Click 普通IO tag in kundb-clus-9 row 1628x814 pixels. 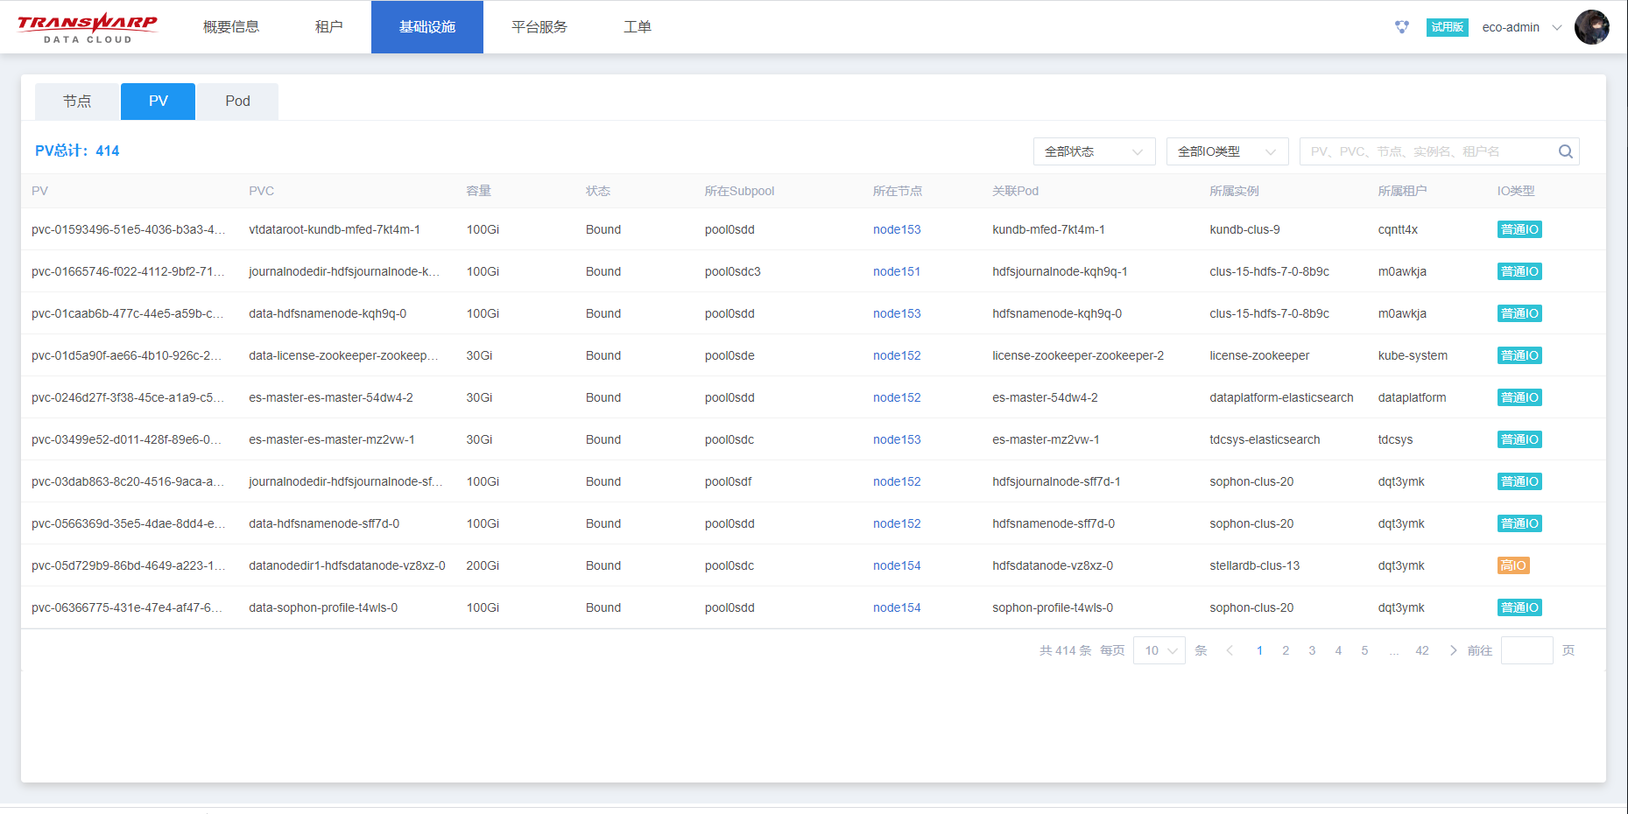tap(1519, 229)
